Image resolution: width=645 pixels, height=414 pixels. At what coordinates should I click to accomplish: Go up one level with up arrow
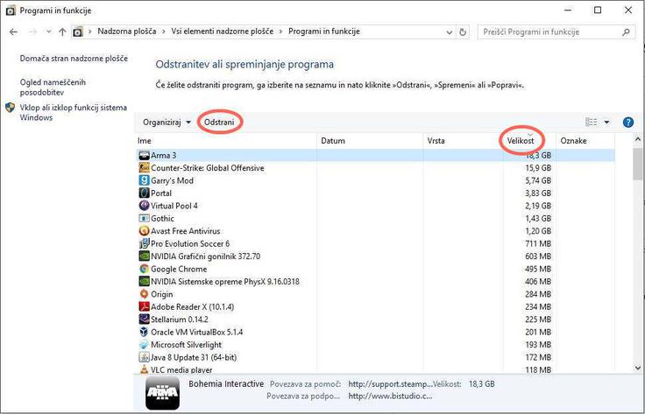point(62,32)
